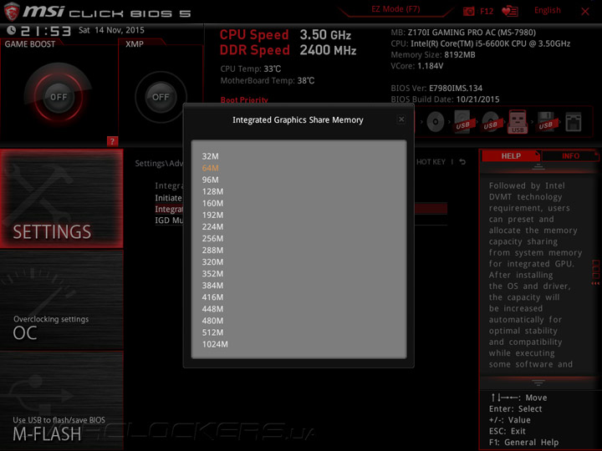The width and height of the screenshot is (602, 451).
Task: Select the network boot device icon
Action: [574, 122]
